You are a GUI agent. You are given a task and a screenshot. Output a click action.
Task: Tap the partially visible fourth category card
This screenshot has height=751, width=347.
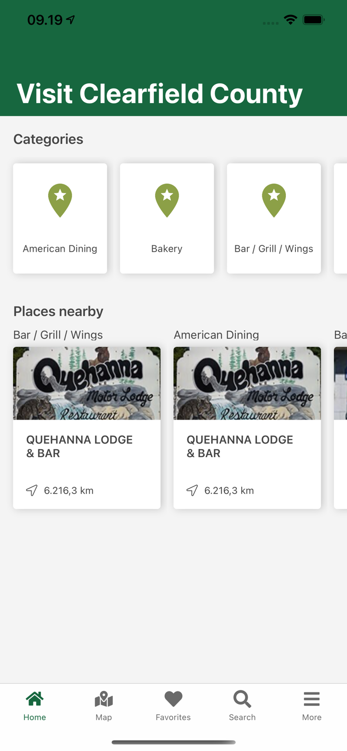click(x=341, y=218)
